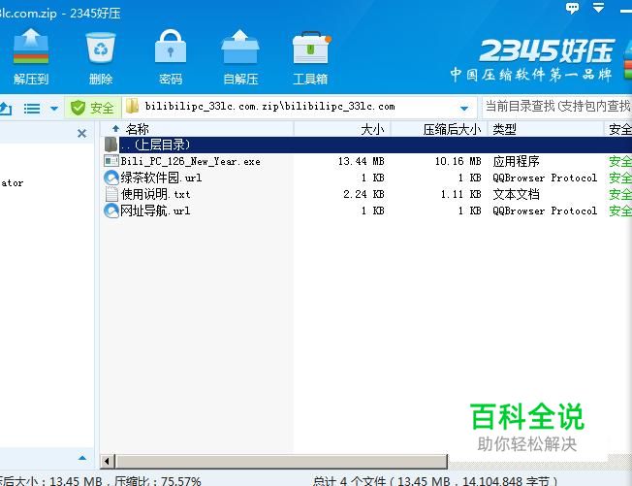Image resolution: width=632 pixels, height=486 pixels.
Task: Open the 密码 password lock tool
Action: (171, 56)
